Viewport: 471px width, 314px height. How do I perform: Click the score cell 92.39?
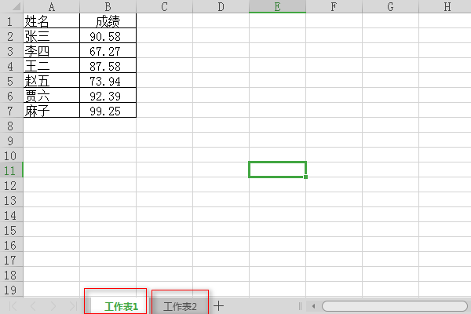[x=108, y=95]
